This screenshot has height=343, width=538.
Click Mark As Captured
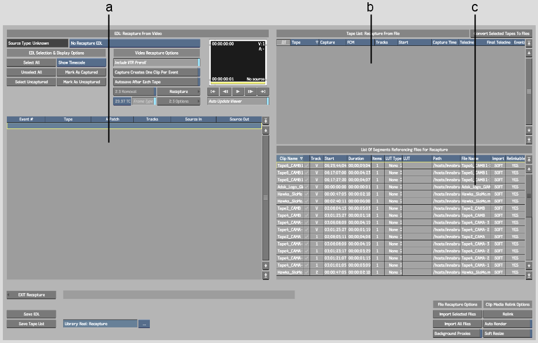tap(82, 72)
